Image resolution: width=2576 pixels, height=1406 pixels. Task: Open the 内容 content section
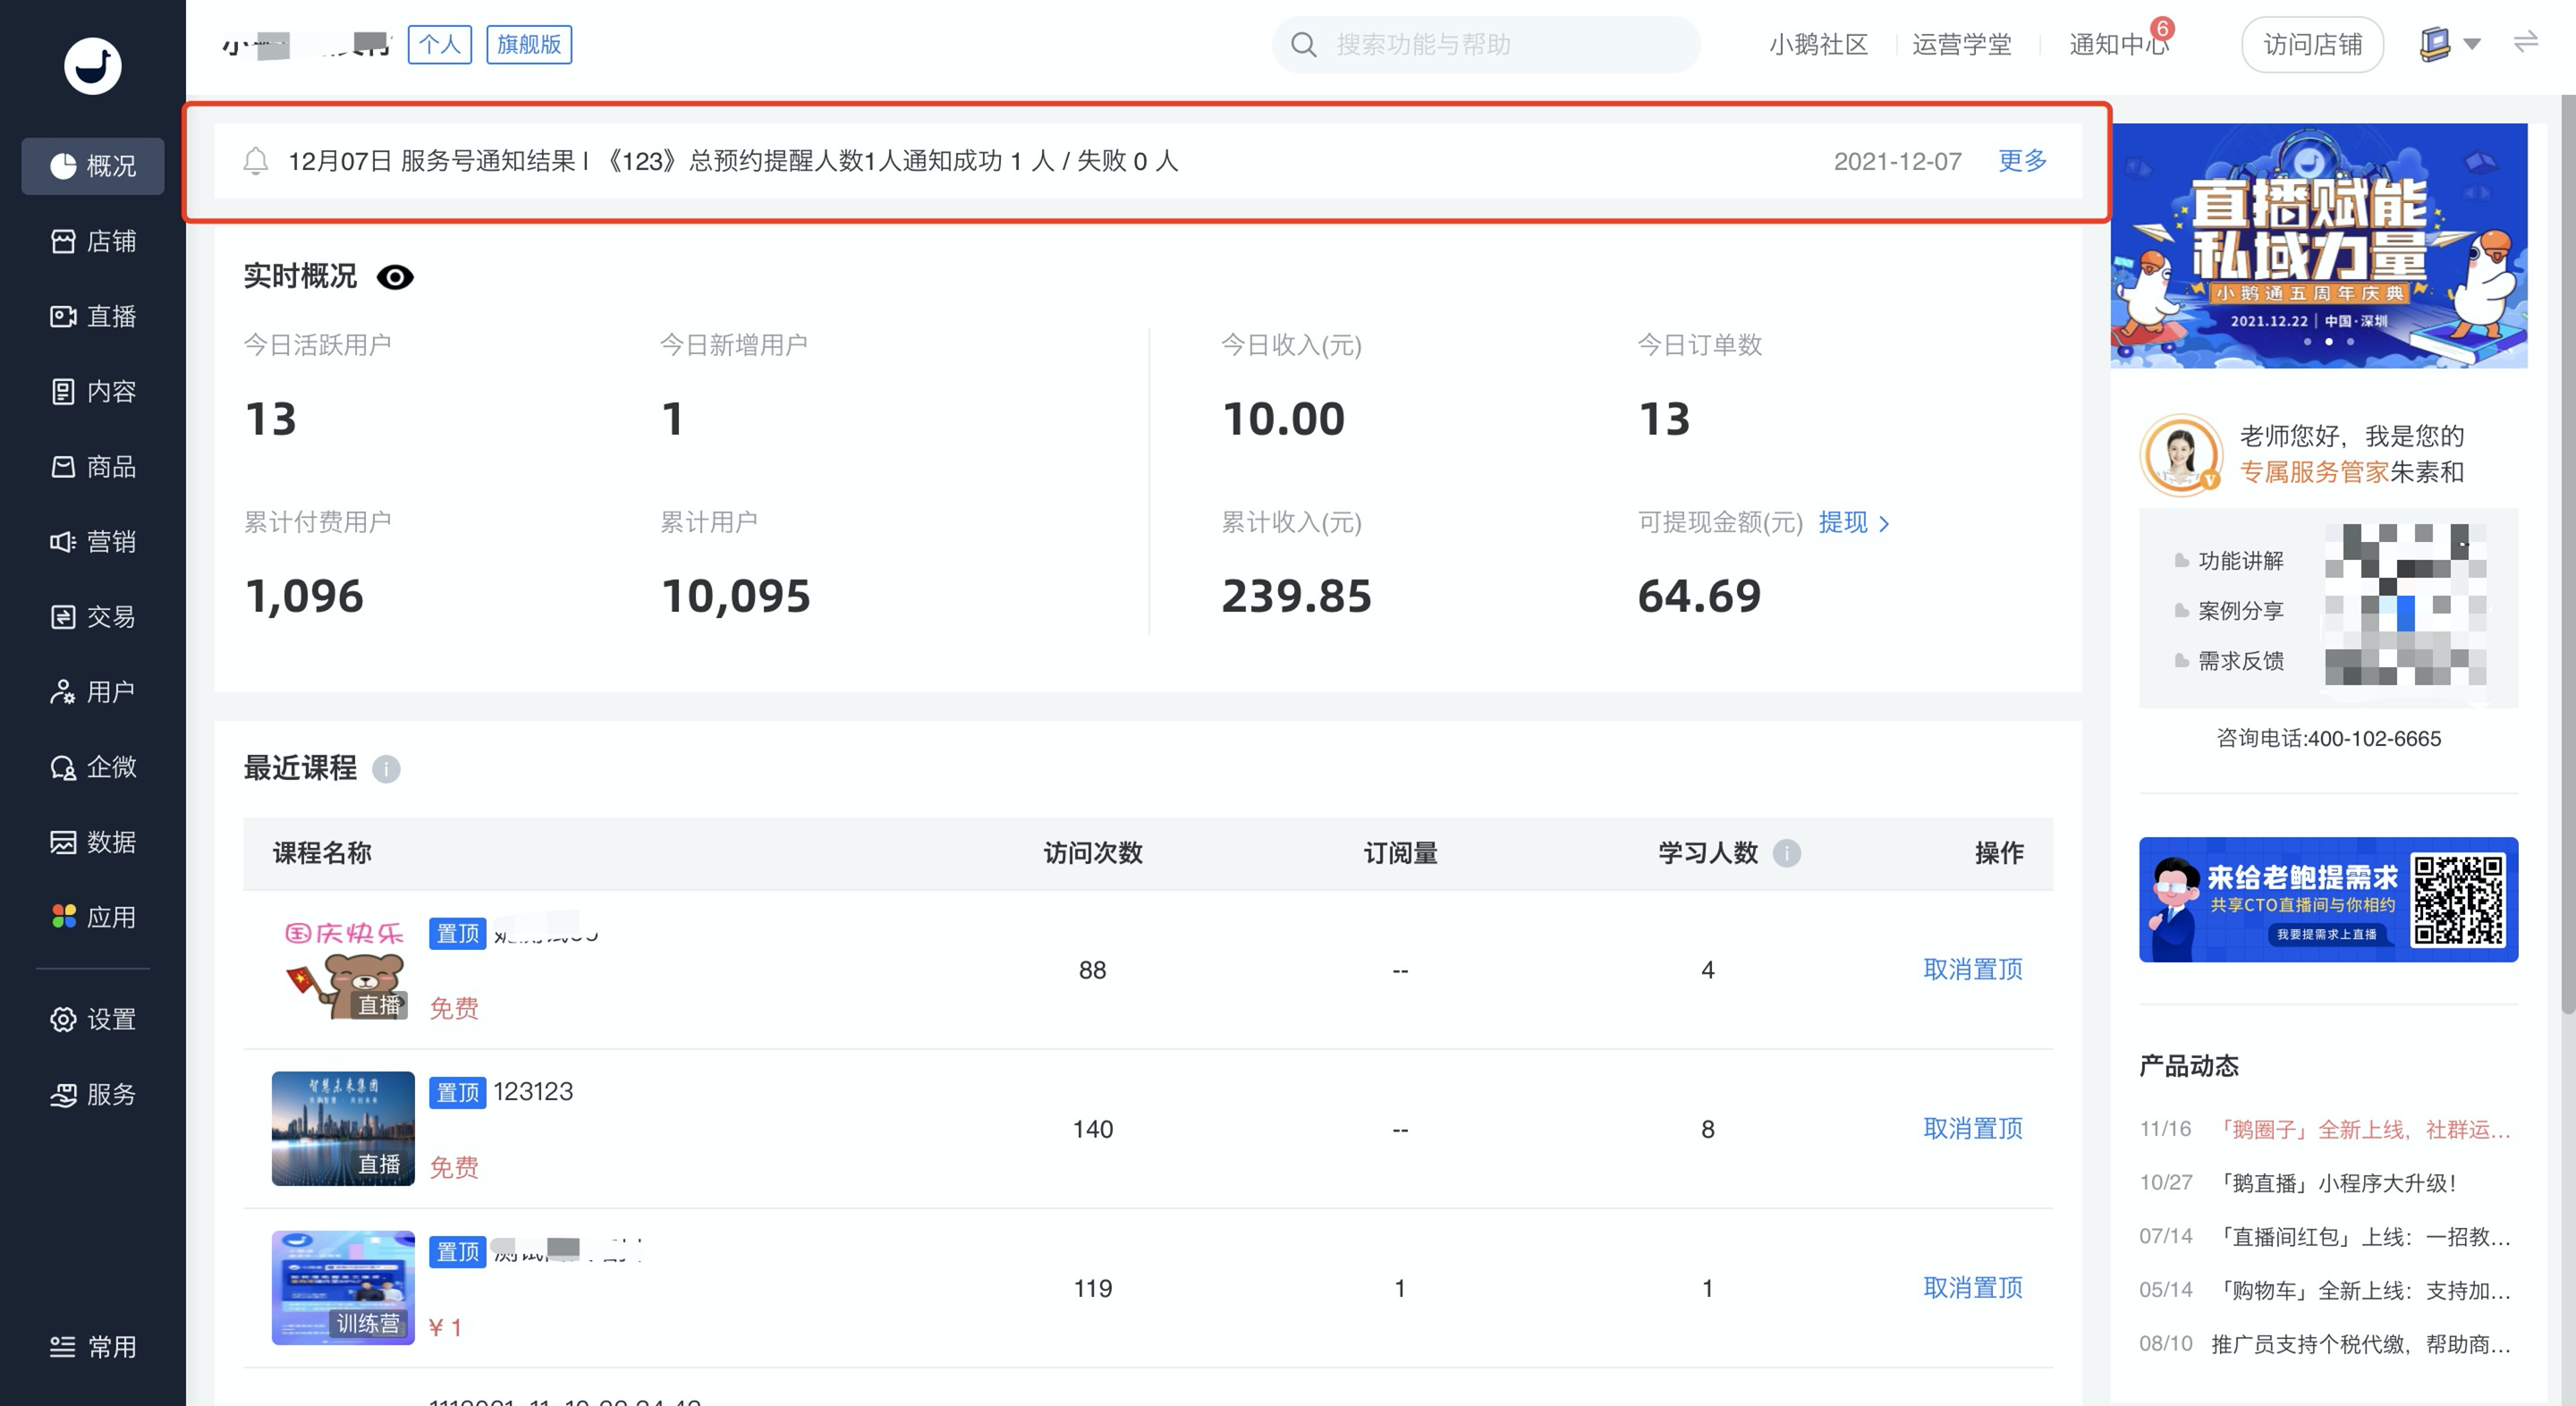pos(93,391)
